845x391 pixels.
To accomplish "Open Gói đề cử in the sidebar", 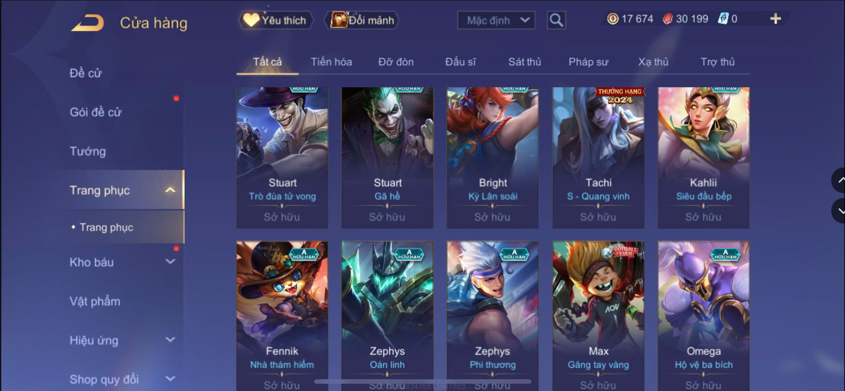I will click(x=95, y=112).
